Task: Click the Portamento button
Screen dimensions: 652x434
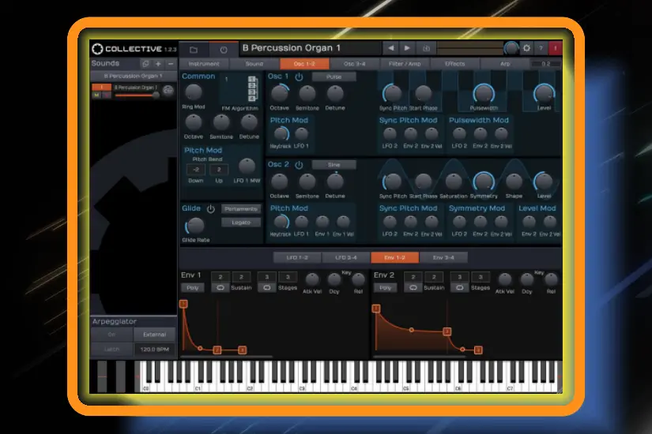Action: [241, 209]
